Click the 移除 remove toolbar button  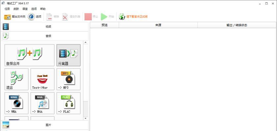click(52, 17)
